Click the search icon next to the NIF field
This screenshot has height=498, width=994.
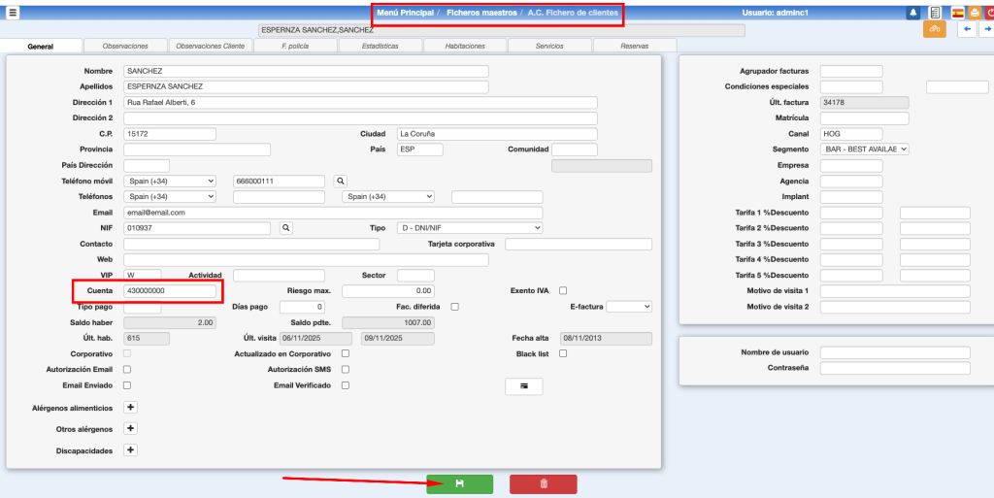click(285, 227)
